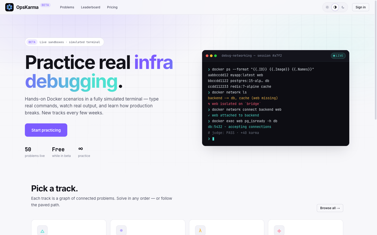Viewport: 377px width, 235px height.
Task: Select the system contrast theme option
Action: (335, 7)
